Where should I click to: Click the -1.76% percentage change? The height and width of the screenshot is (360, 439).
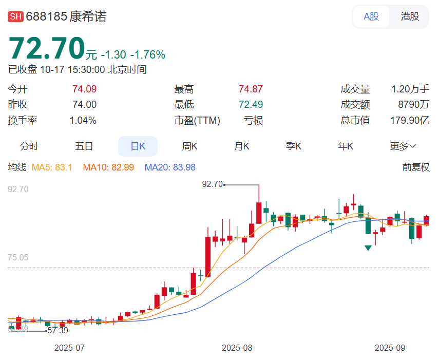(x=148, y=55)
